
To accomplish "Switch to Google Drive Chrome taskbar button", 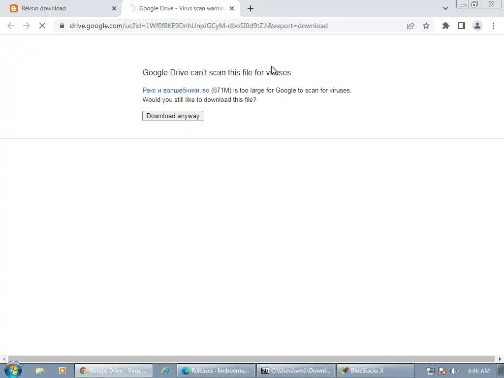I will pyautogui.click(x=114, y=371).
